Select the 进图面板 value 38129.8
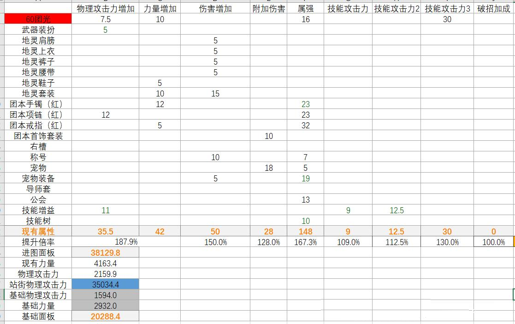The image size is (515, 324). click(106, 252)
